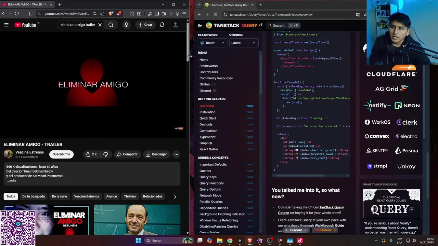Open a new tab in YouTube window
This screenshot has height=246, width=438.
[59, 5]
